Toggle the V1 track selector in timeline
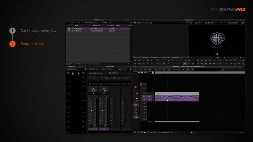 click(144, 89)
